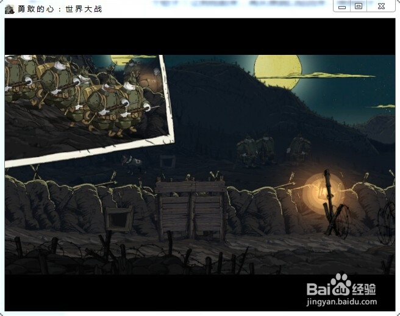
Task: Click the small wooden sign board on the trench wall
Action: tap(119, 219)
